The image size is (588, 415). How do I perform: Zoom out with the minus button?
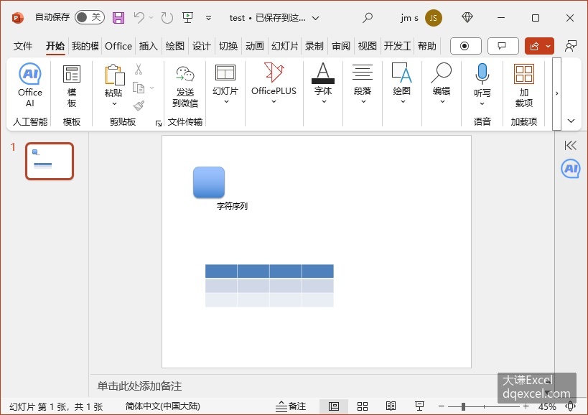(x=442, y=406)
